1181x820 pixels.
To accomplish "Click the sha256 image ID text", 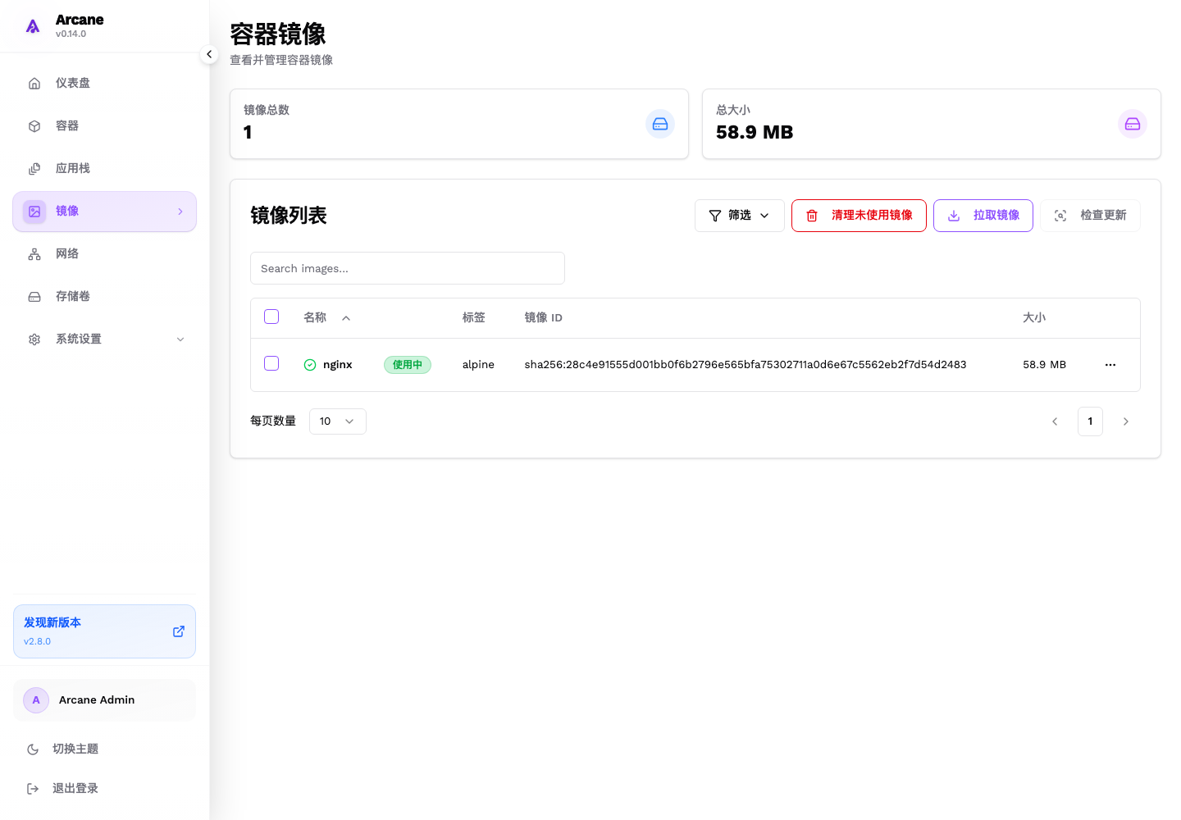I will click(746, 365).
